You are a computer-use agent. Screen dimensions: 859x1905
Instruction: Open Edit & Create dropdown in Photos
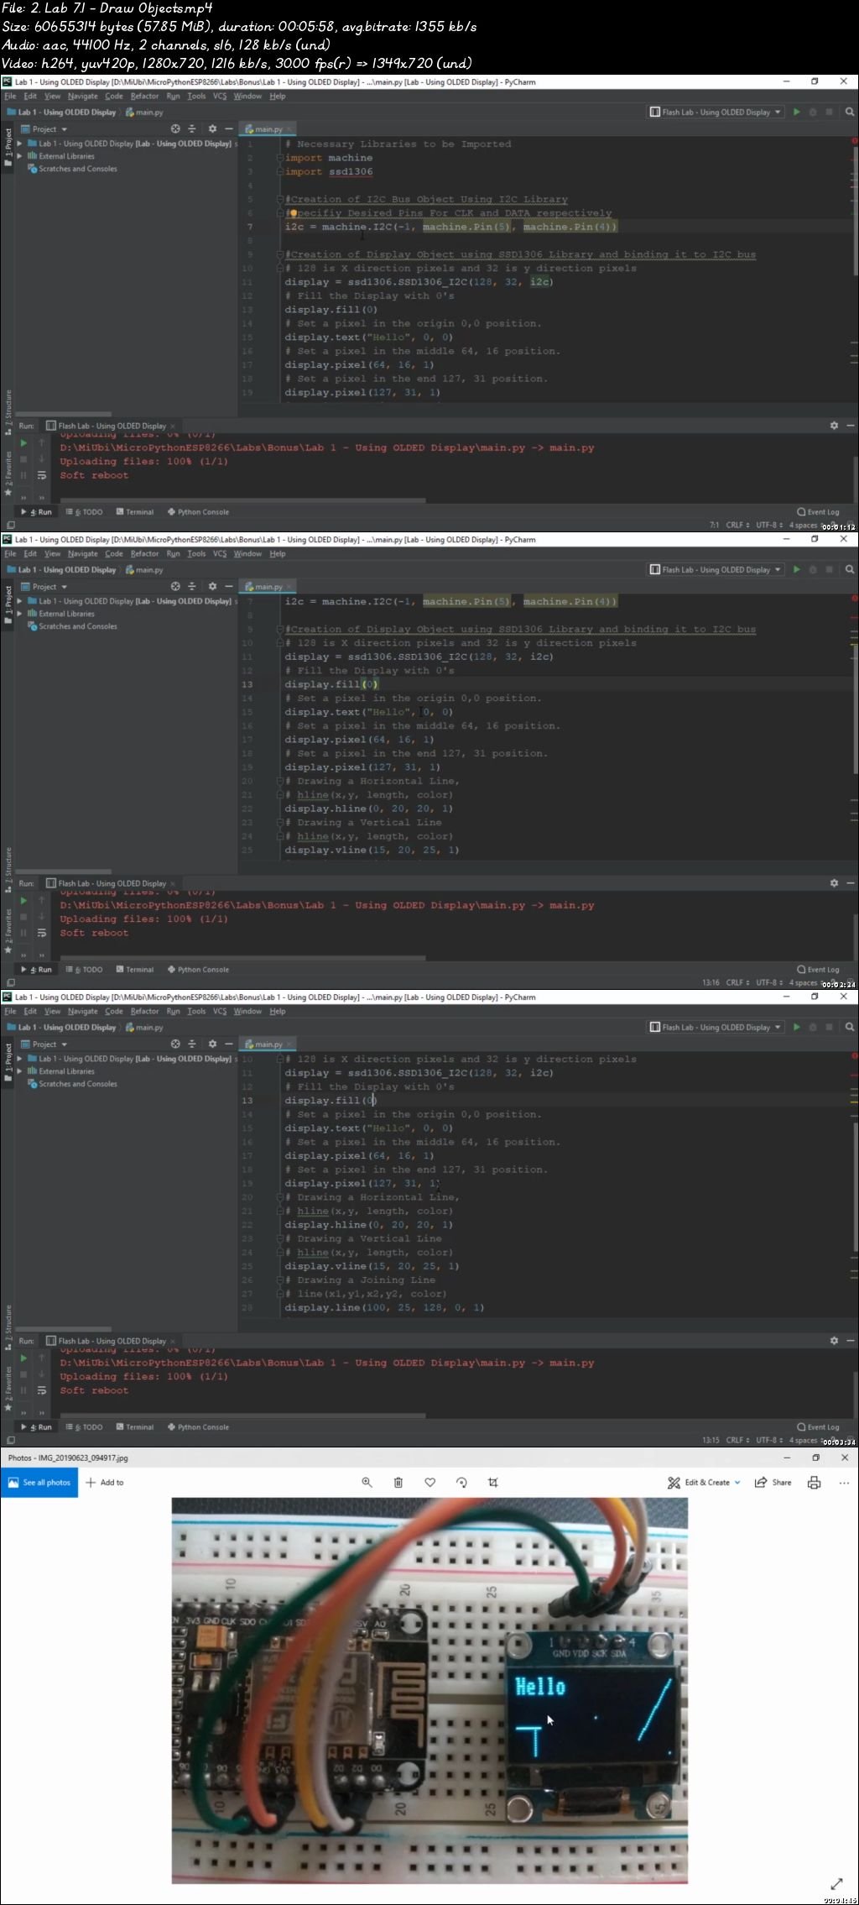(704, 1482)
